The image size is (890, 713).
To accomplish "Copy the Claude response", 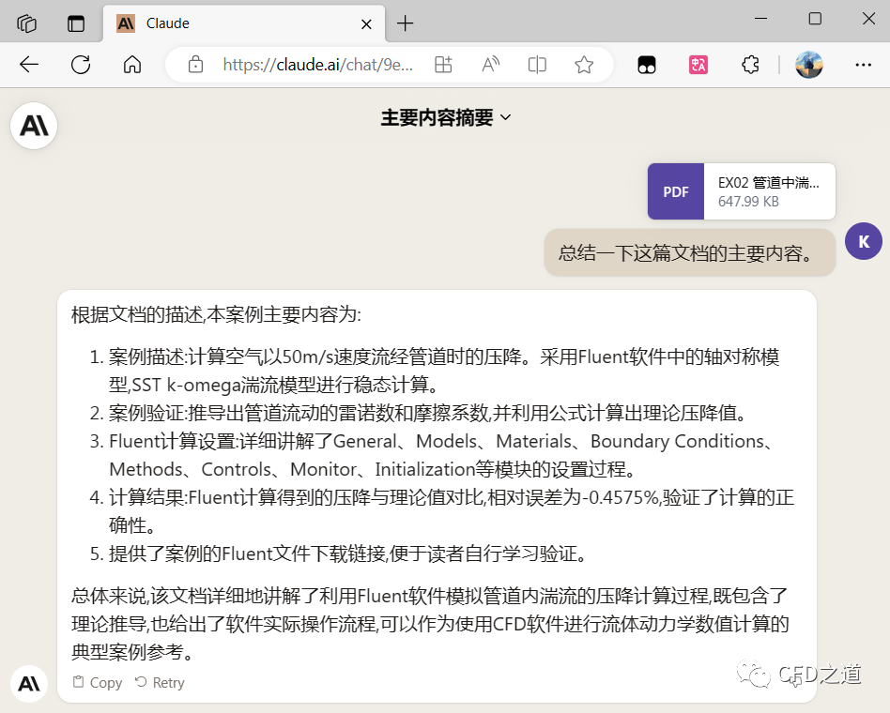I will tap(98, 682).
